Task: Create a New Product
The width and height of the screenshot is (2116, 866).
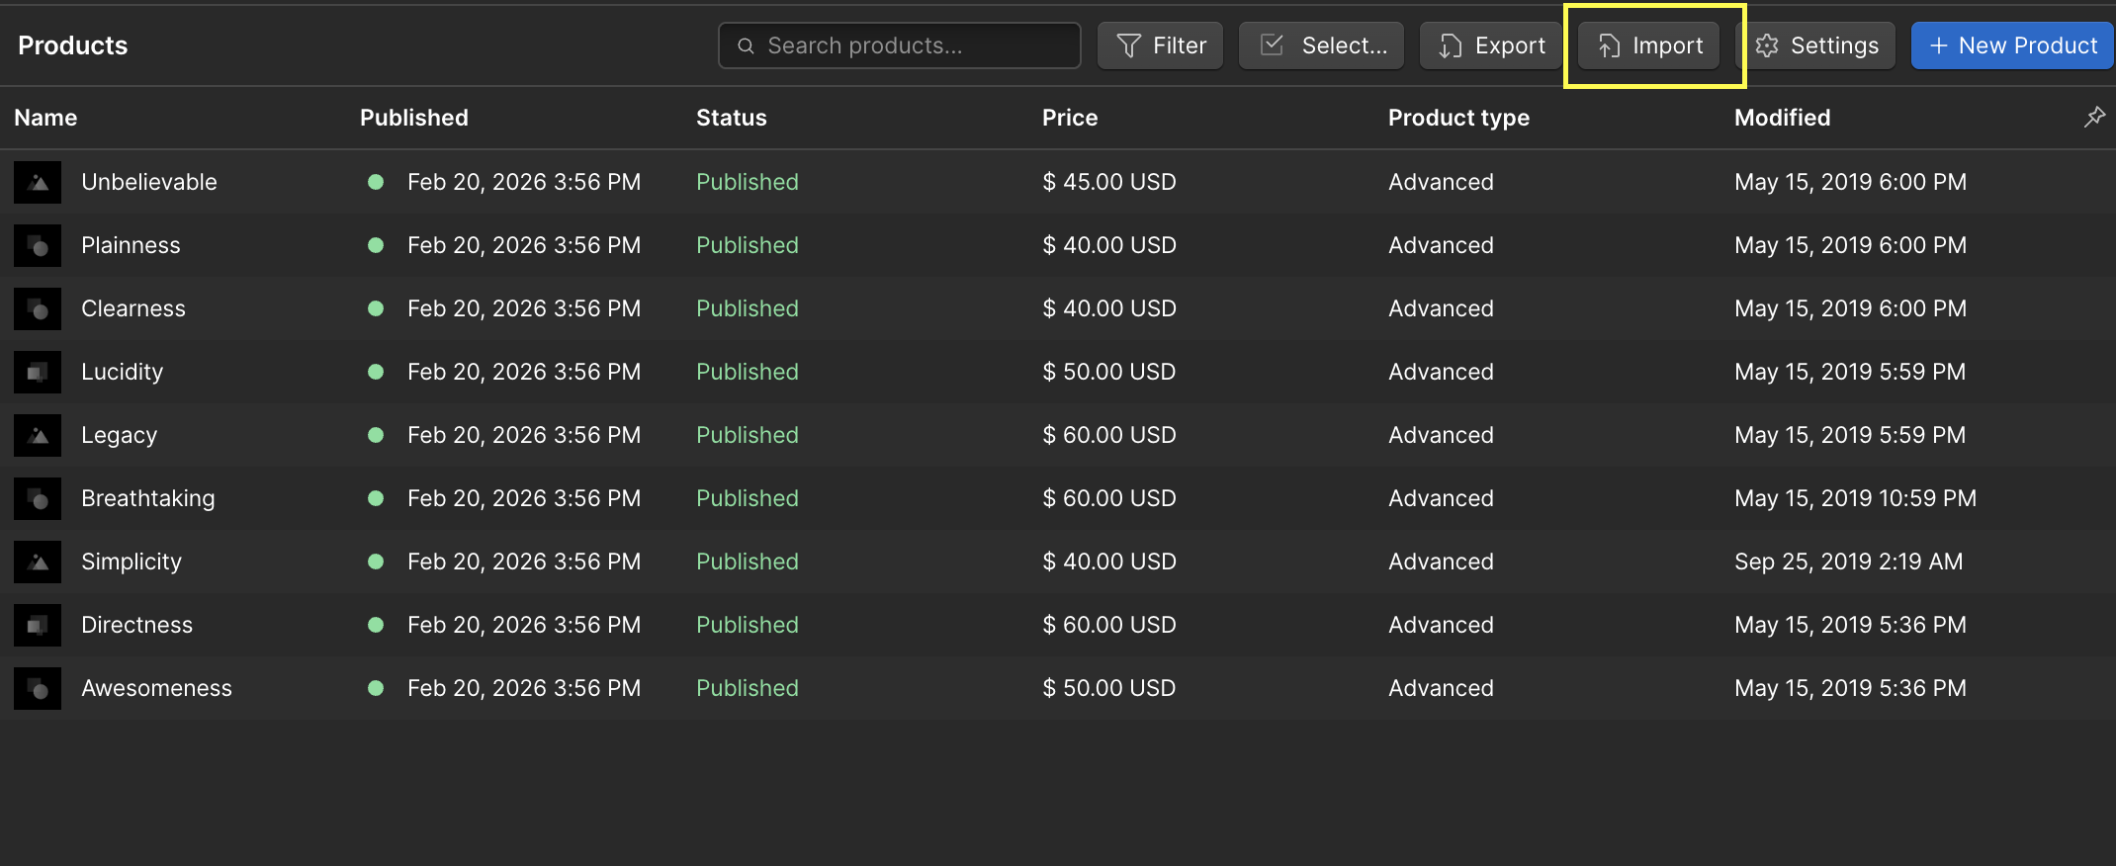Action: coord(2012,45)
